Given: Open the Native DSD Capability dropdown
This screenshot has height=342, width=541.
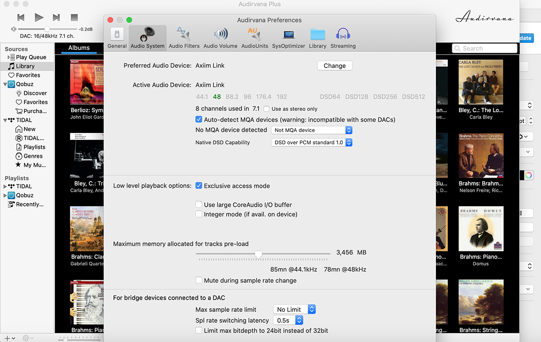Looking at the screenshot, I should (312, 142).
